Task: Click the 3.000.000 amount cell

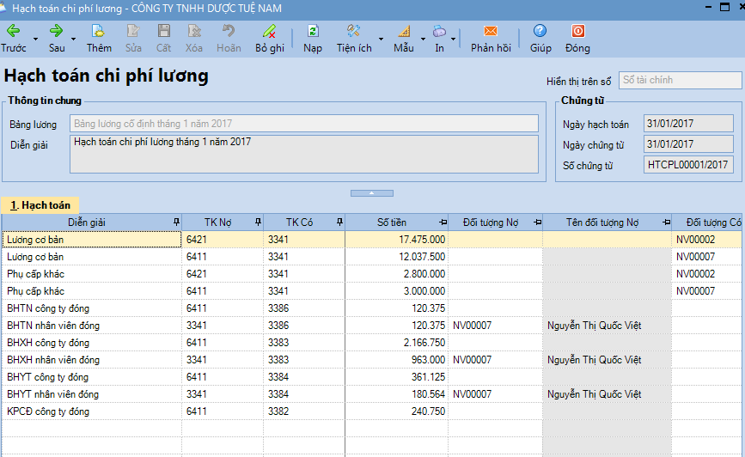Action: (x=397, y=291)
